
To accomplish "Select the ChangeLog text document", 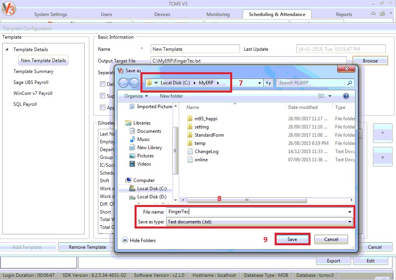I will (x=206, y=152).
